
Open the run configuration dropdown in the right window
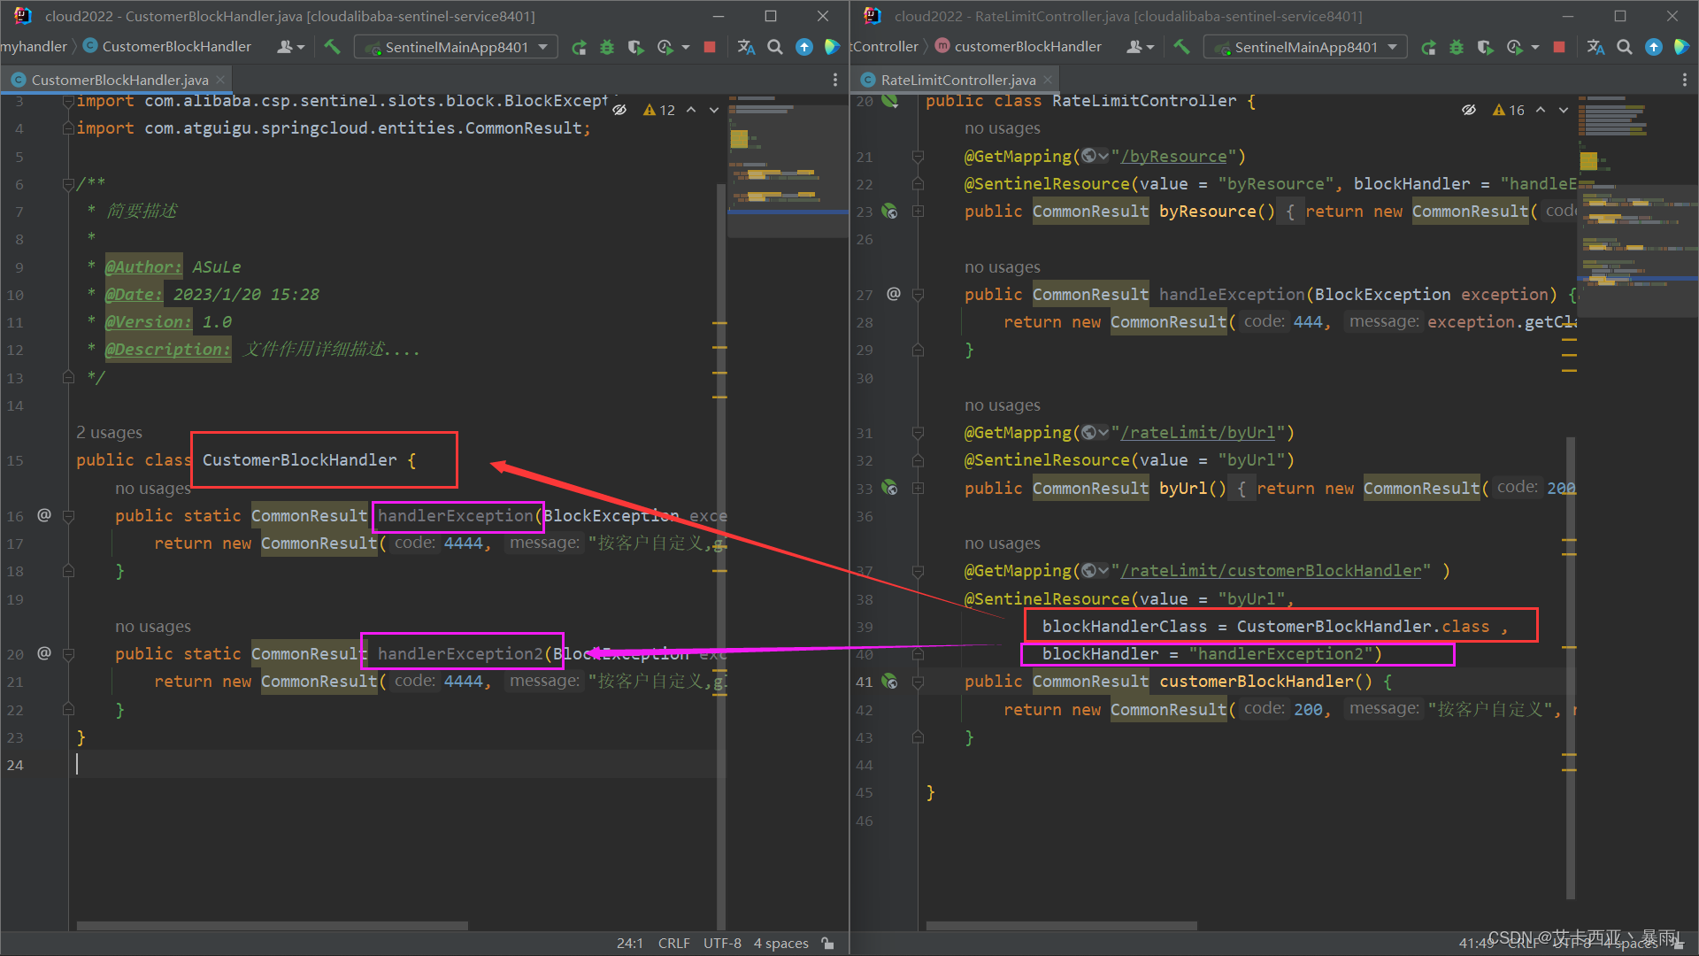(x=1305, y=47)
